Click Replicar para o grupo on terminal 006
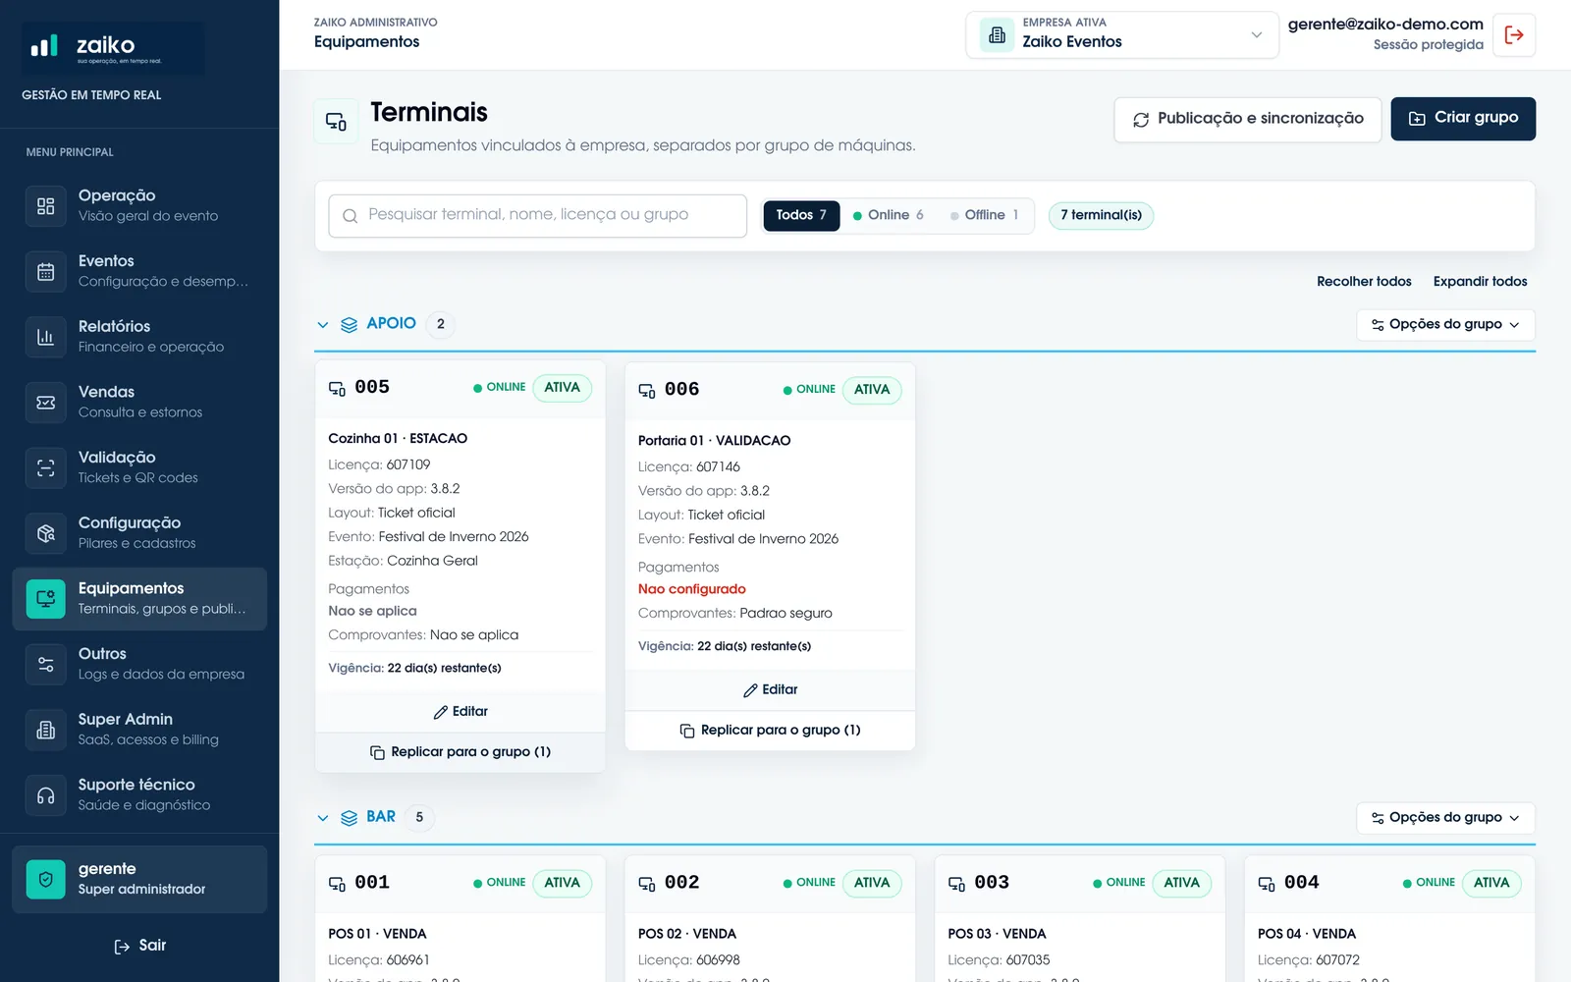Screen dimensions: 1571x982 point(770,731)
